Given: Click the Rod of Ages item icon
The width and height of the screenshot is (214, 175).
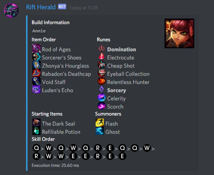Looking at the screenshot, I should (x=36, y=48).
